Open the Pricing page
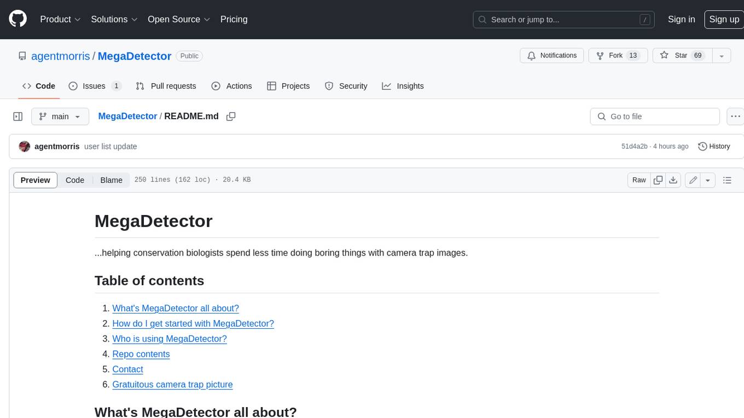 [x=234, y=19]
